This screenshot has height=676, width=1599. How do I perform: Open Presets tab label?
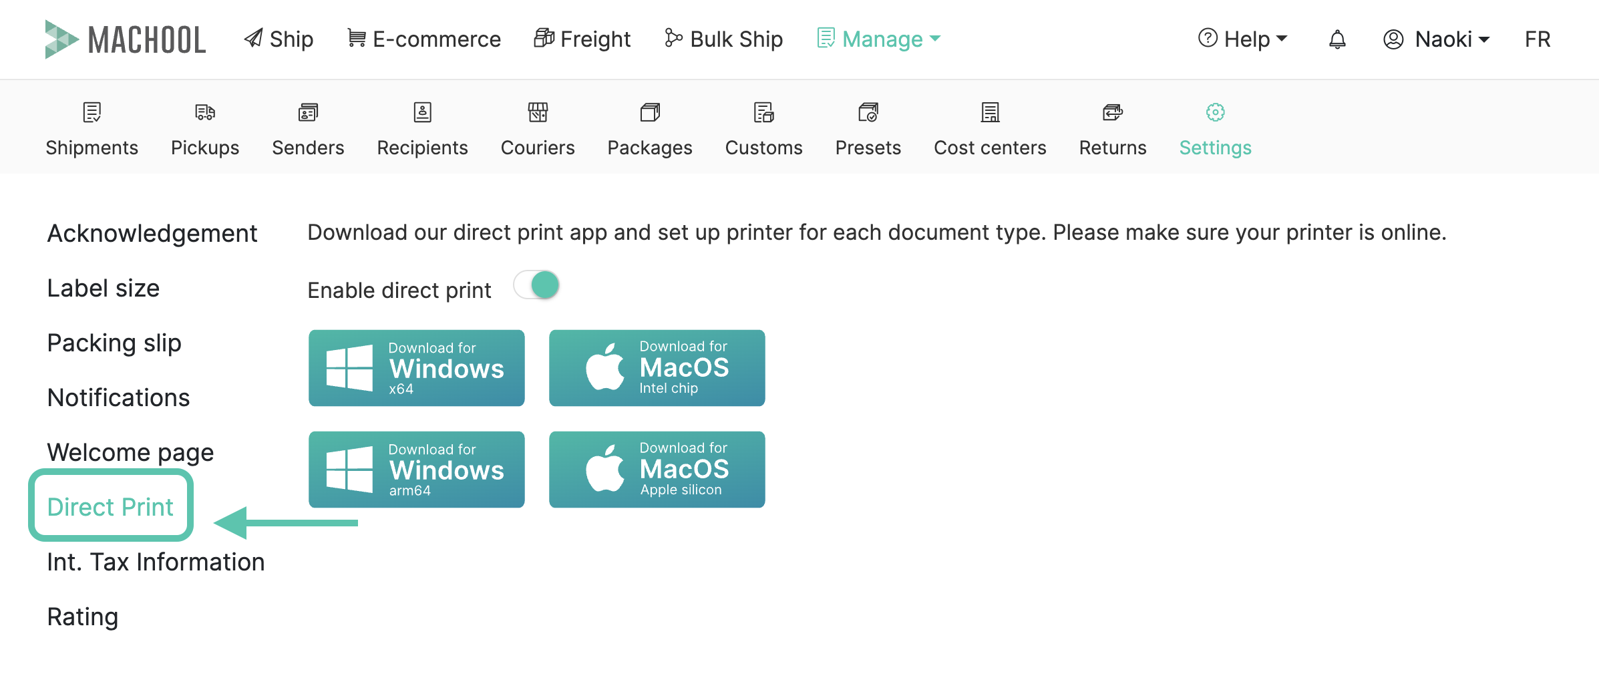pos(868,148)
